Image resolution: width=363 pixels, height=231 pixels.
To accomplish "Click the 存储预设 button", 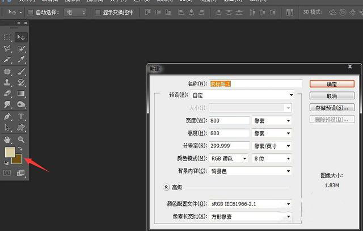I will tap(332, 107).
